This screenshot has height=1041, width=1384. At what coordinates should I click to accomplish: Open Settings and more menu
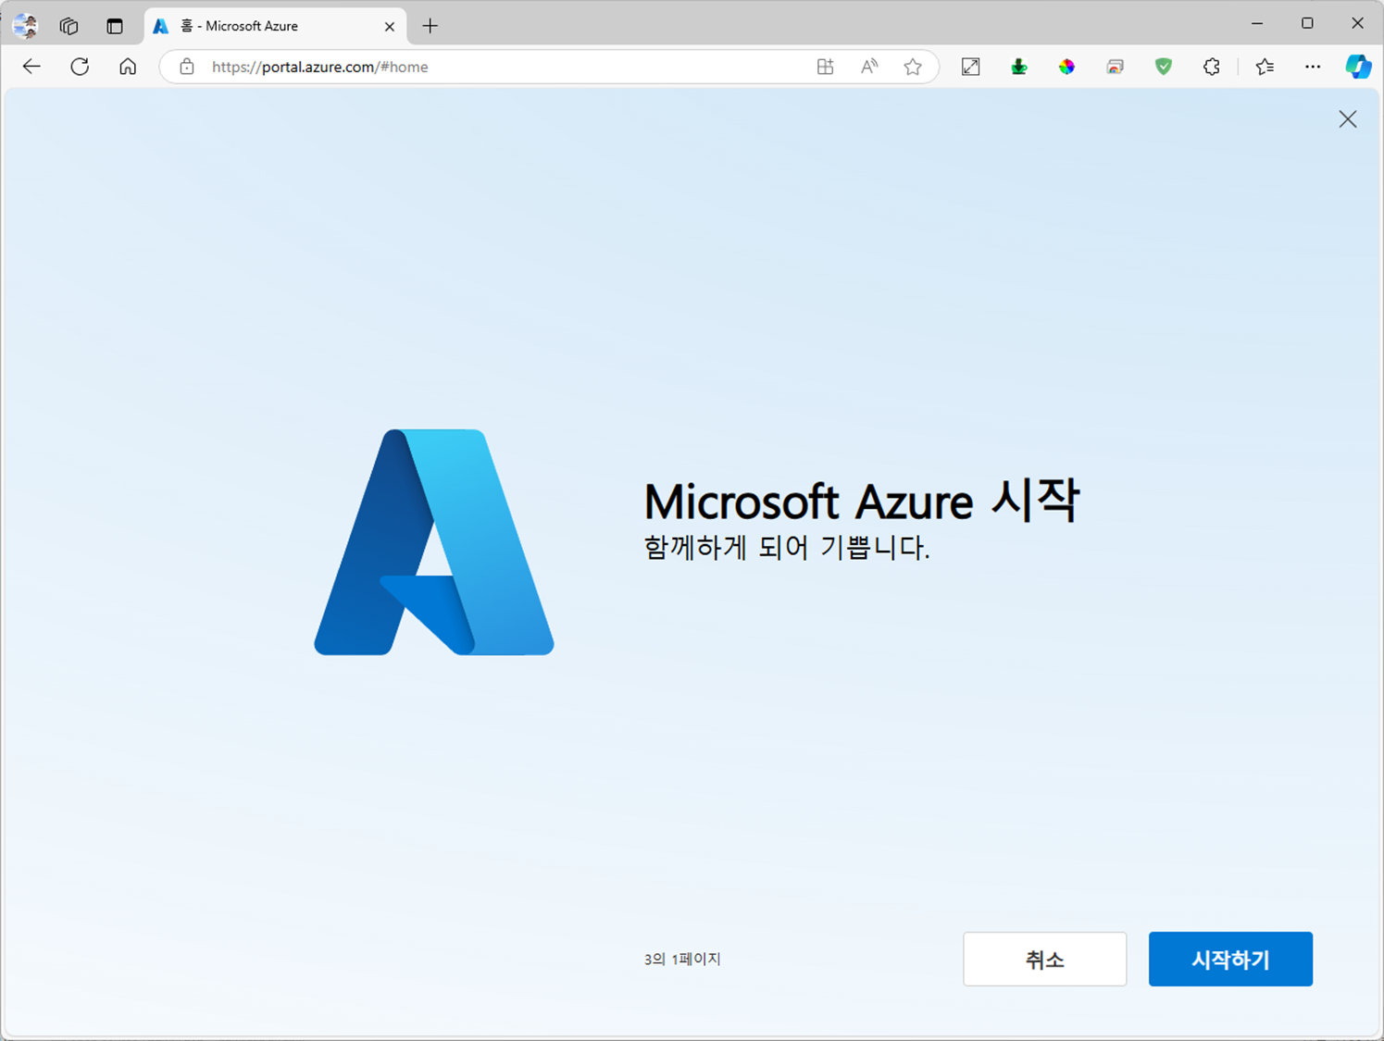pos(1313,67)
